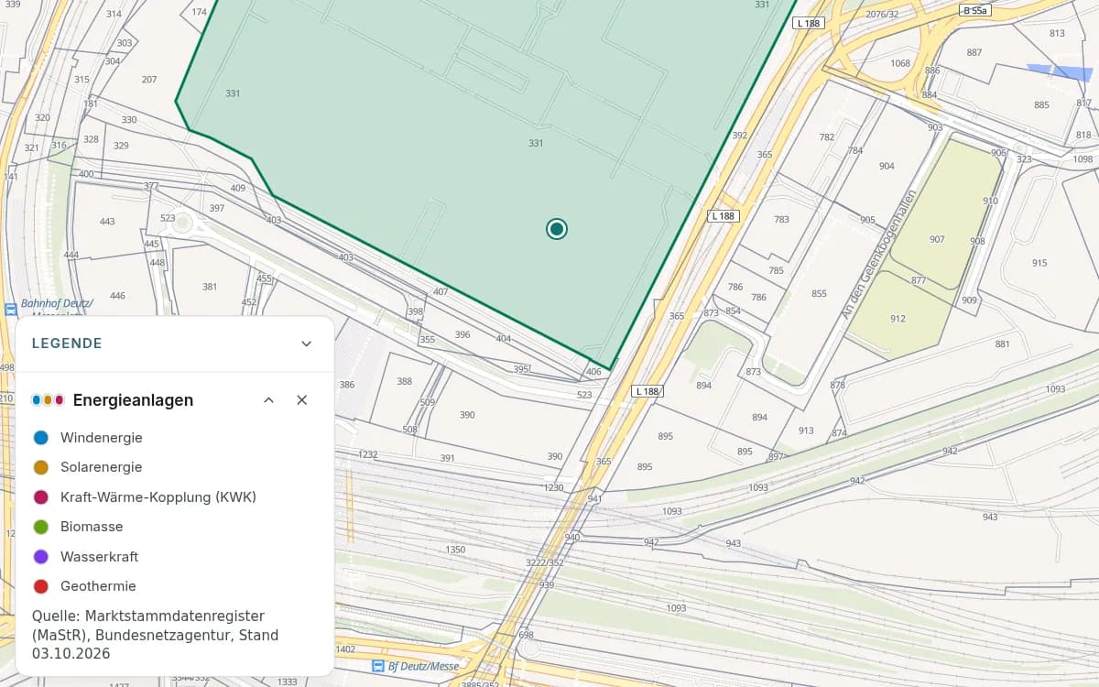Screen dimensions: 1099x687
Task: Click the Marktstammdatenregister source note
Action: pyautogui.click(x=156, y=635)
